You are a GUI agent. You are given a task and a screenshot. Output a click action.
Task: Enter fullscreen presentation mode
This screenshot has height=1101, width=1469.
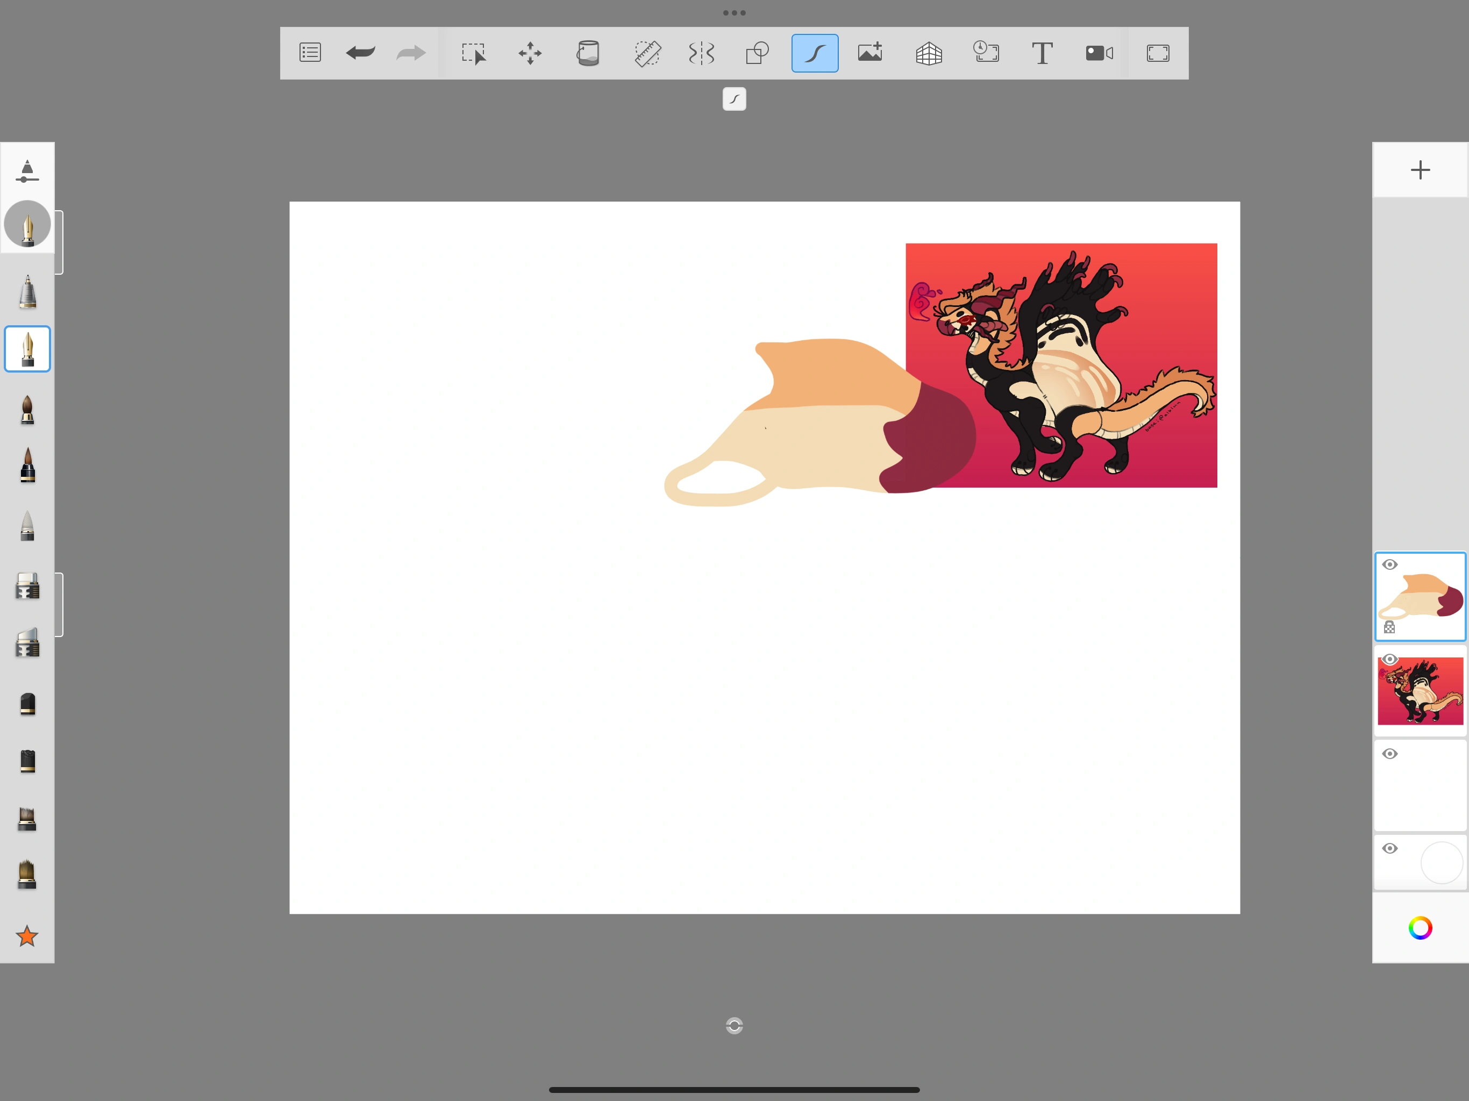(1157, 53)
